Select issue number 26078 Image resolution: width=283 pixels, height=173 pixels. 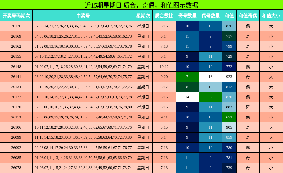click(x=16, y=168)
